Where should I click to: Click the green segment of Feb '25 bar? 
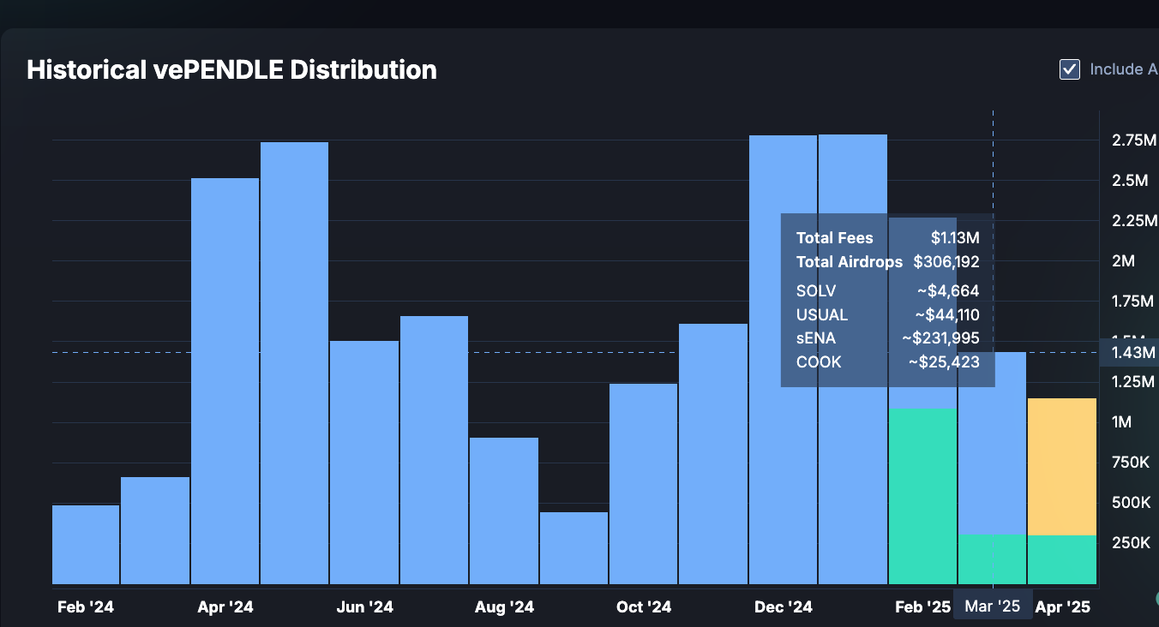point(922,497)
